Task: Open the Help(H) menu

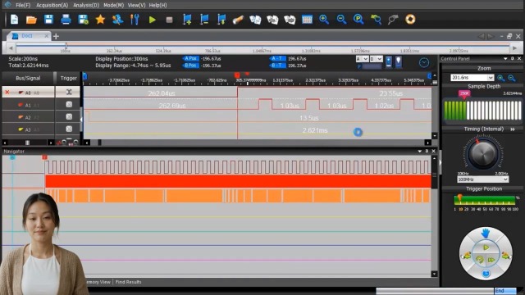Action: click(157, 6)
